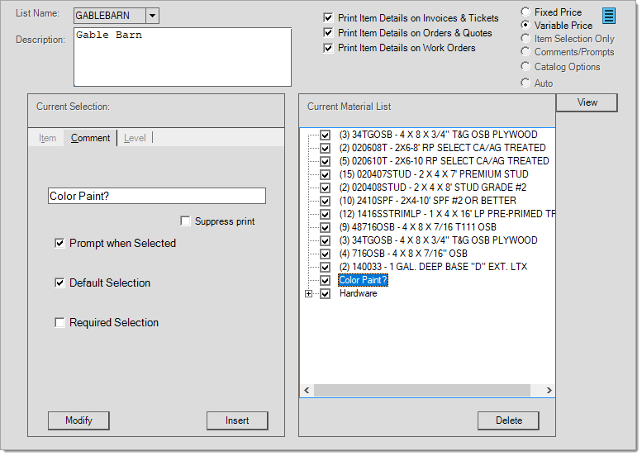Click the GABLEBARN list name field
This screenshot has width=642, height=456.
pos(110,16)
